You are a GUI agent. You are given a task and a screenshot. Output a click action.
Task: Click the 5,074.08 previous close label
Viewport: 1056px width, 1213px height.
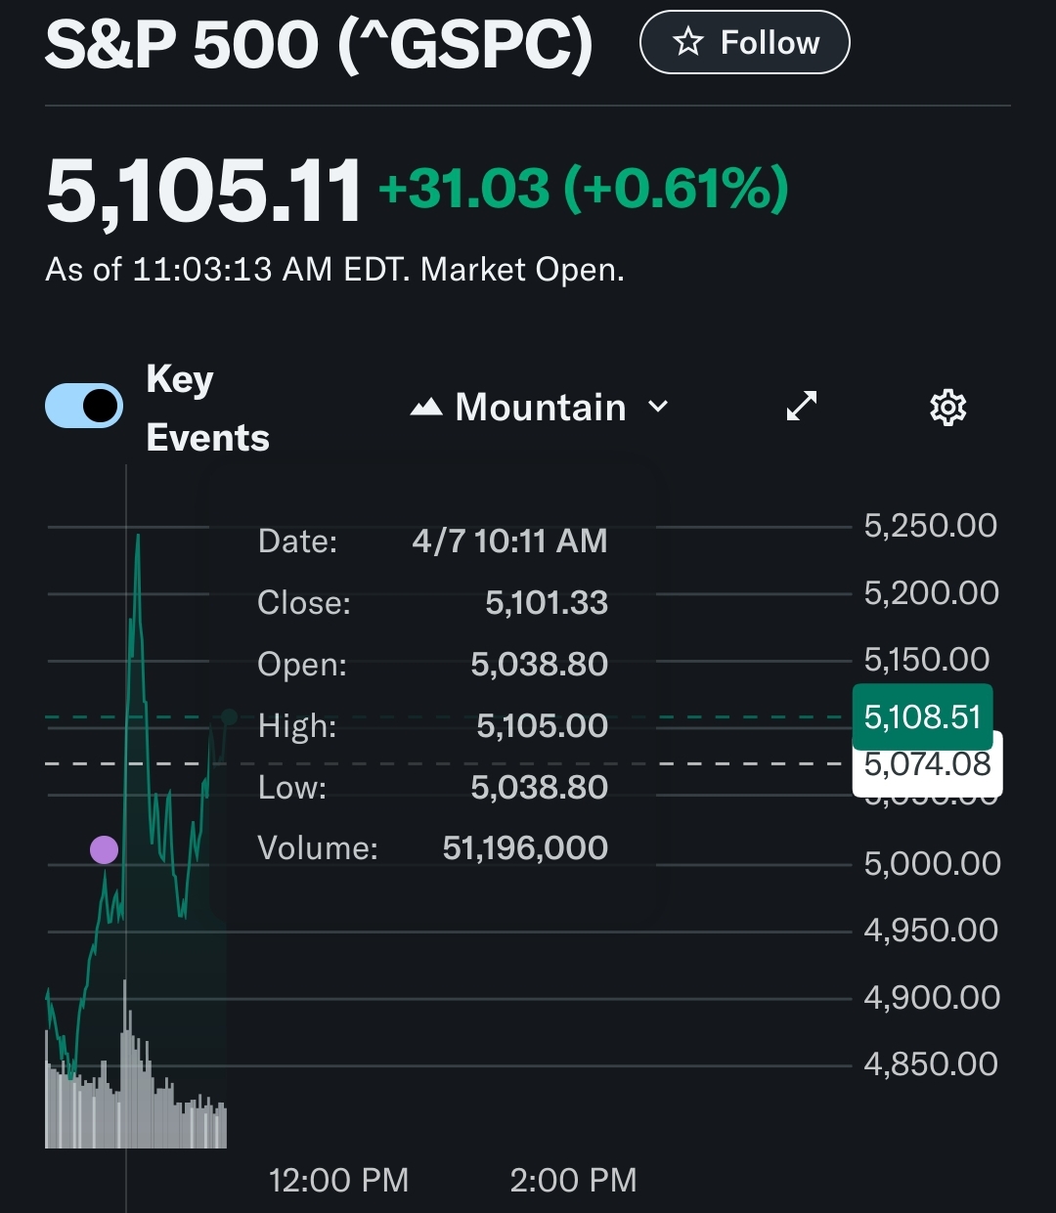point(927,763)
